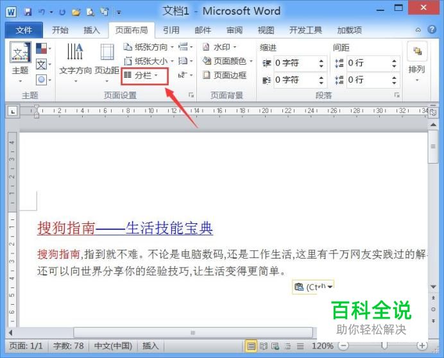
Task: Switch to the 加载项 tab
Action: point(350,30)
